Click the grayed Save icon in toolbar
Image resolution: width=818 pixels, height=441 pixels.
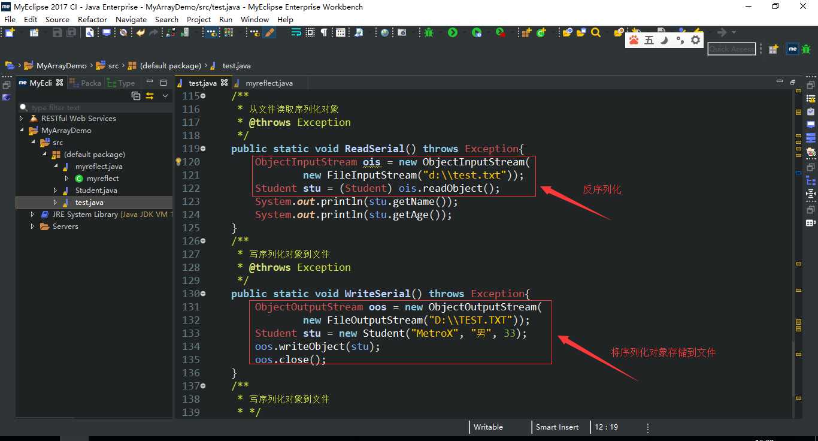click(57, 33)
